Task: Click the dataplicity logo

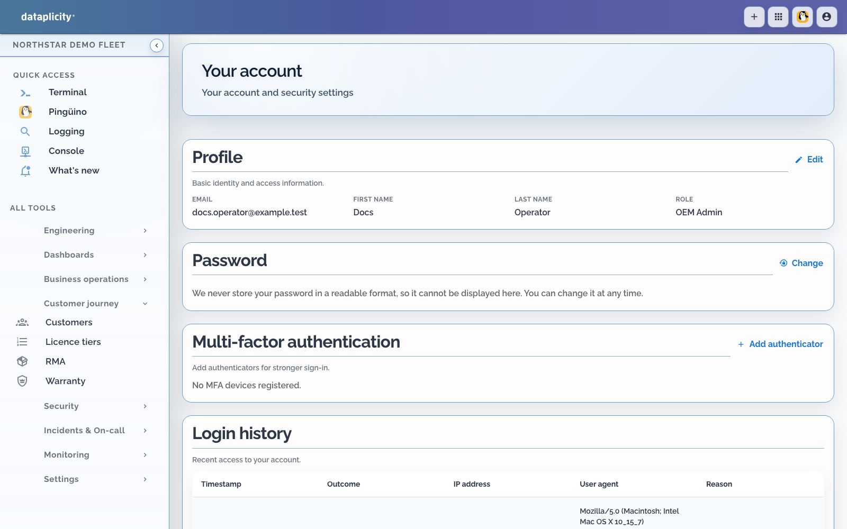Action: point(48,17)
